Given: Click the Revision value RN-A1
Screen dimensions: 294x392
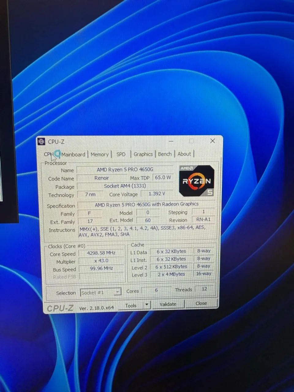Looking at the screenshot, I should (x=203, y=219).
